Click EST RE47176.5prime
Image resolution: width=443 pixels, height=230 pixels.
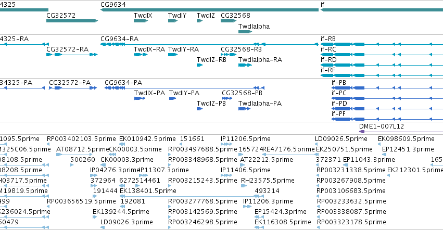288,149
